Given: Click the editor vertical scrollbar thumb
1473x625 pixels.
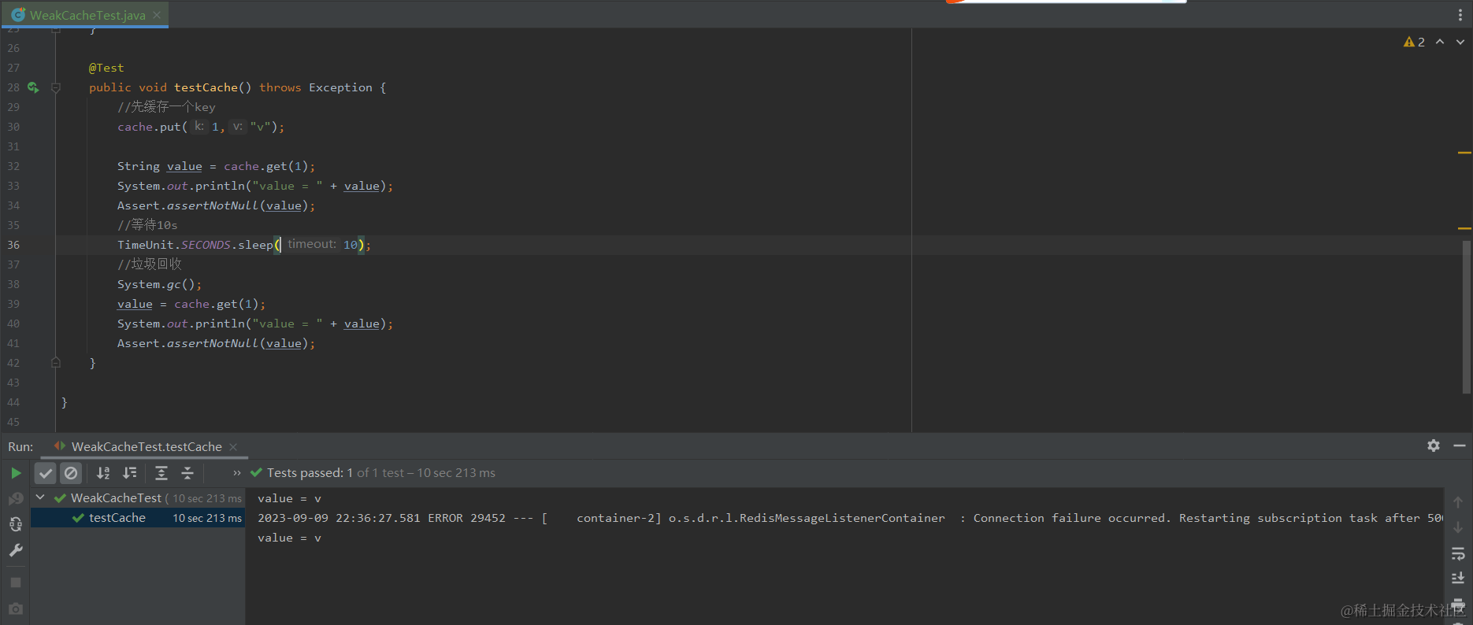Looking at the screenshot, I should point(1467,316).
